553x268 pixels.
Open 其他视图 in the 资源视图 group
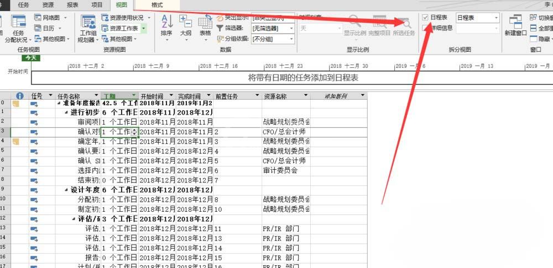point(119,39)
